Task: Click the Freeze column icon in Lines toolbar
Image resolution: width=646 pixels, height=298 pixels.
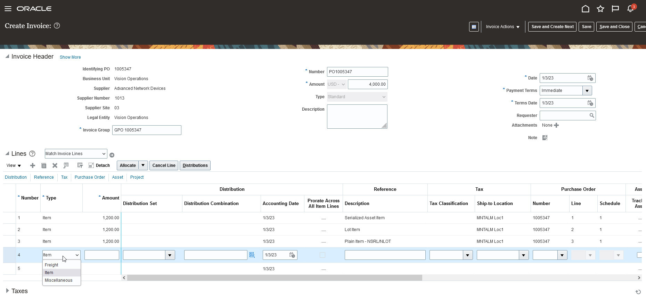Action: click(66, 165)
